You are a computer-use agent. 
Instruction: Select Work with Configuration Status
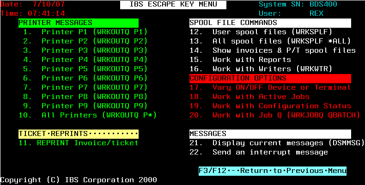tap(270, 106)
